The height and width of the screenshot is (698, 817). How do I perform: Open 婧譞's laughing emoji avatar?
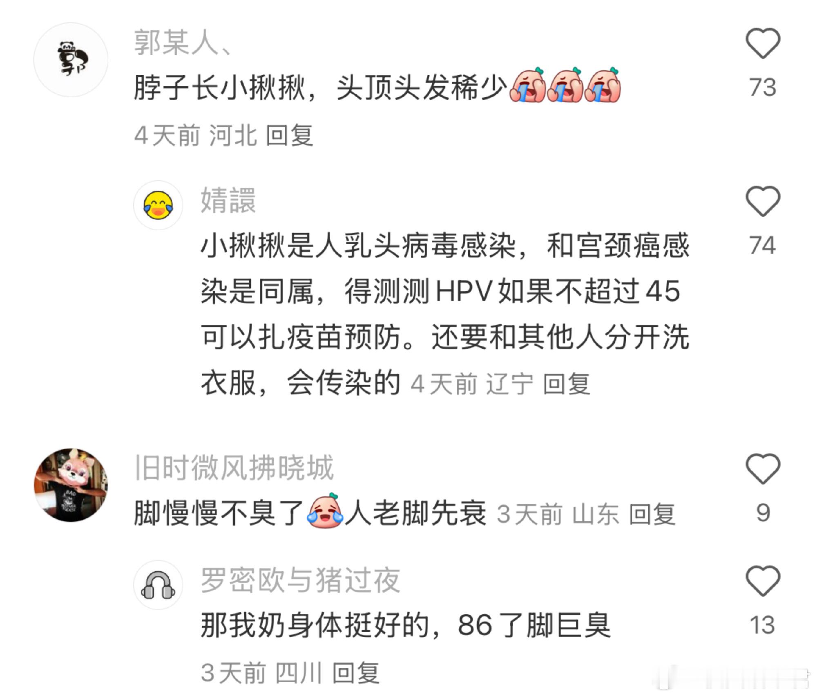[158, 205]
